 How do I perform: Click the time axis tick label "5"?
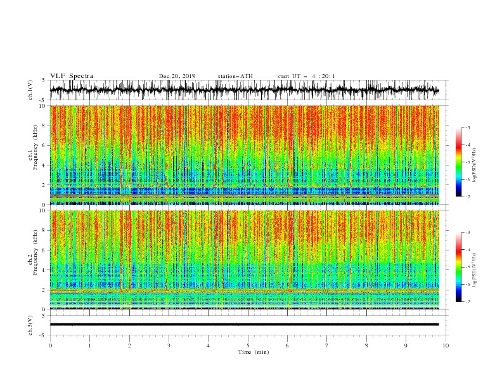[x=248, y=346]
